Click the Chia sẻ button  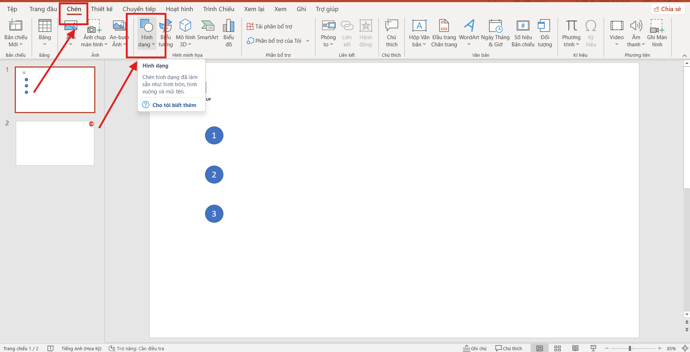(x=667, y=9)
